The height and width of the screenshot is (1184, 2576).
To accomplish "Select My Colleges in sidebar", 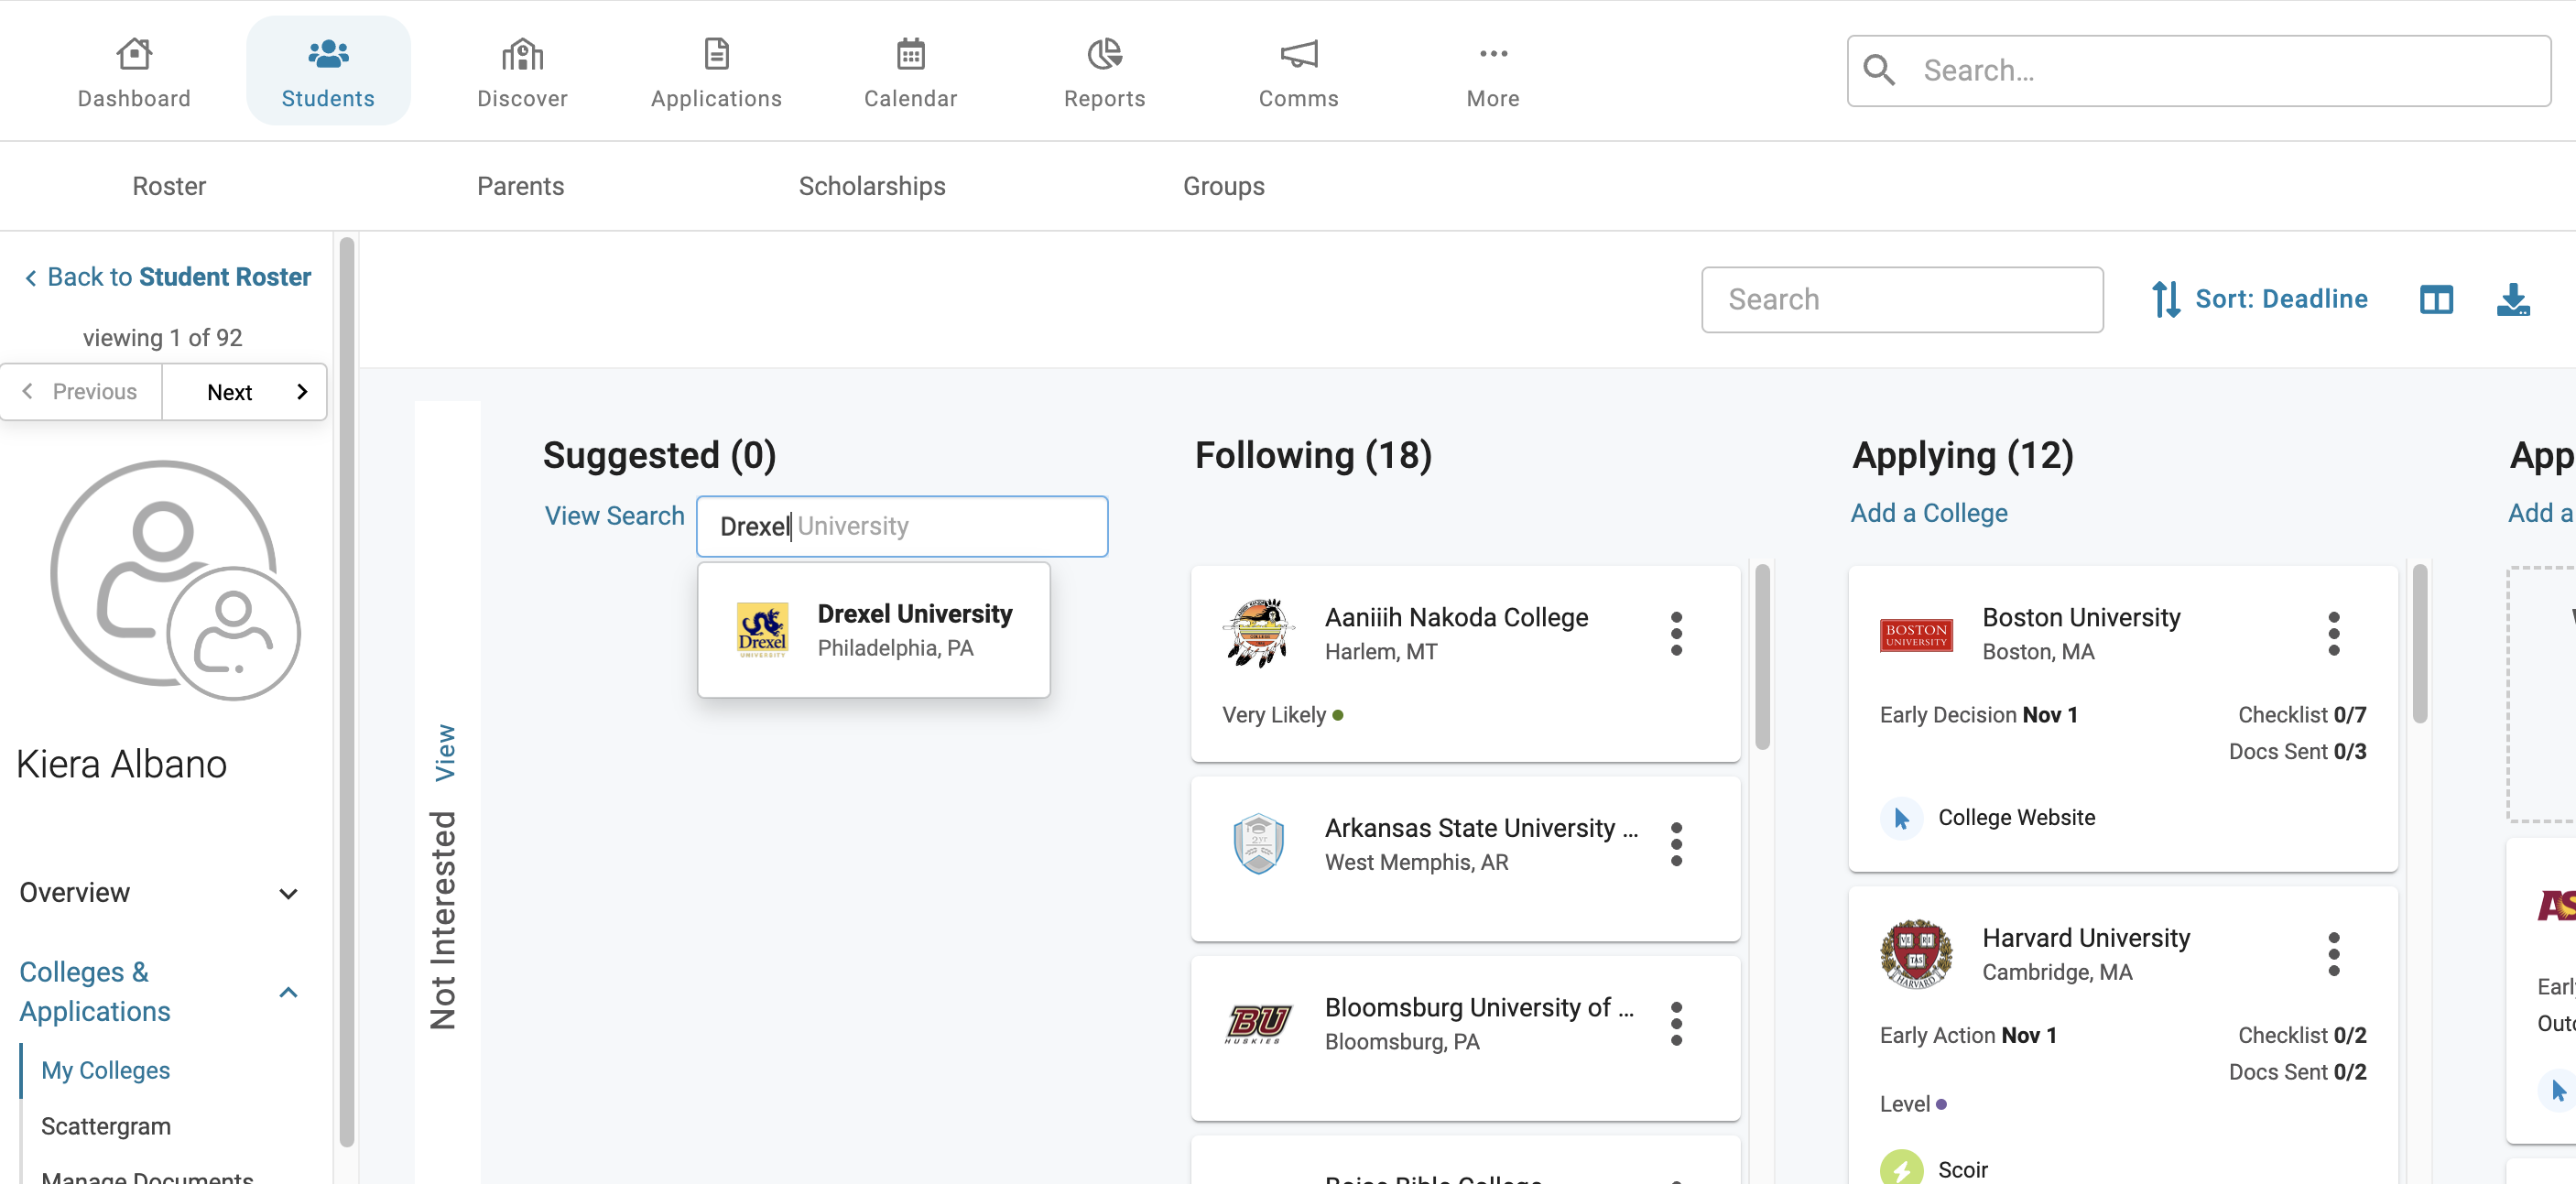I will 105,1070.
